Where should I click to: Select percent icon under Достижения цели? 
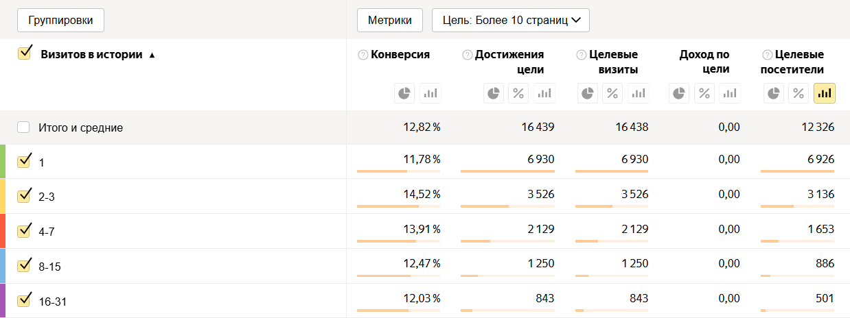point(518,93)
